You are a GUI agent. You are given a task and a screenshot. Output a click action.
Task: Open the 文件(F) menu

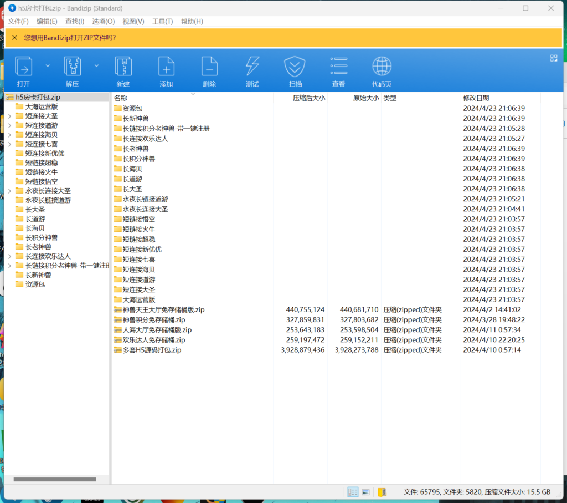point(18,21)
